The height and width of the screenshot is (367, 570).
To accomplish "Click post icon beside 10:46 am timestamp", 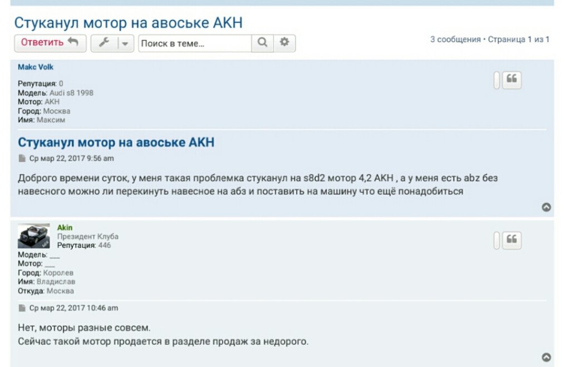I will [x=22, y=308].
